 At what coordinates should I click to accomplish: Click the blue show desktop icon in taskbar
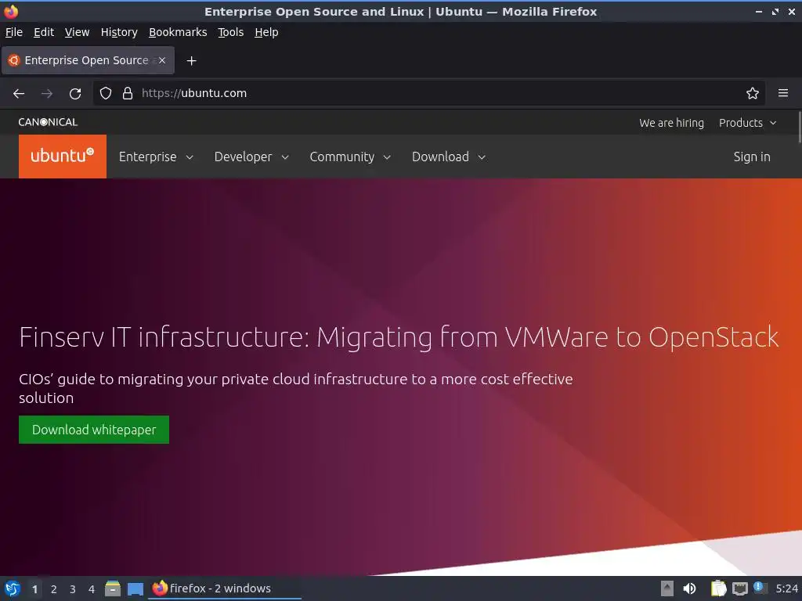tap(135, 589)
